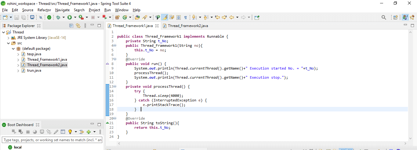Click the Open Perspective icon
This screenshot has height=150, width=417.
pyautogui.click(x=395, y=18)
